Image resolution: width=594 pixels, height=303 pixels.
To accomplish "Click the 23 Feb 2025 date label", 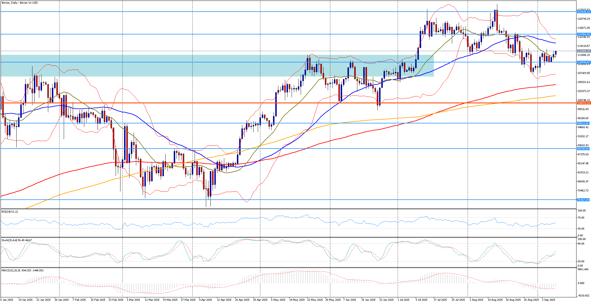I will [x=116, y=300].
